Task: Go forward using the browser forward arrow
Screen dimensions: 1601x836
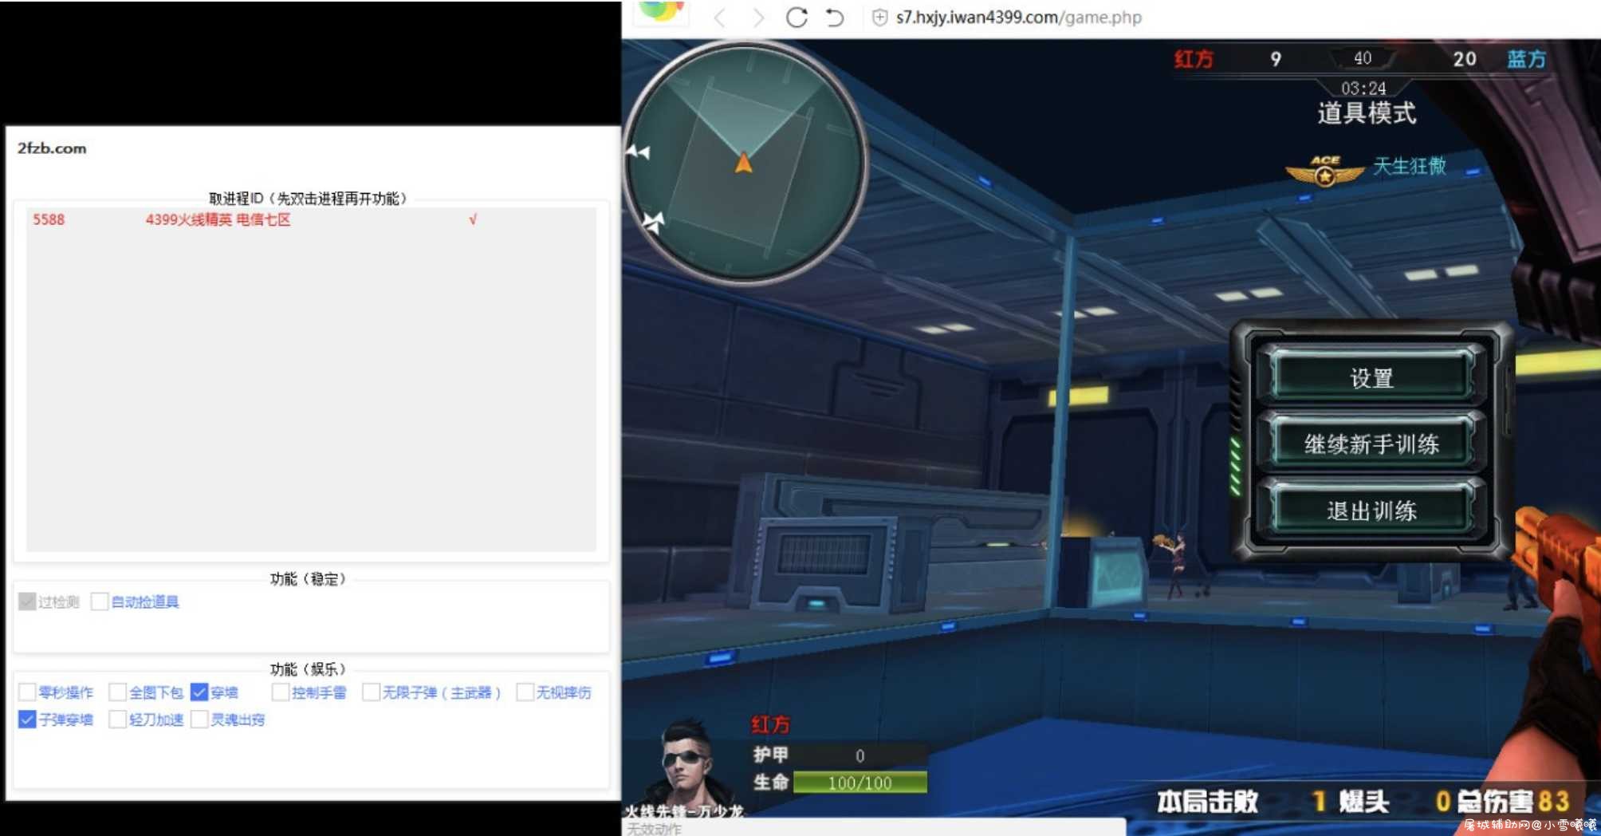Action: [758, 18]
